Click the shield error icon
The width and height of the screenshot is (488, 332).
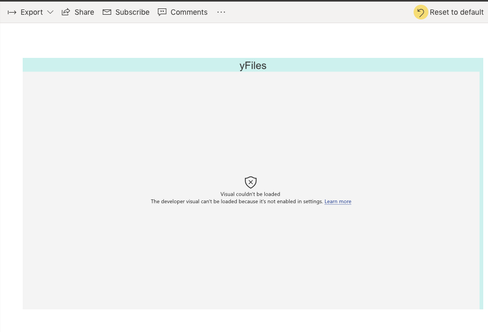(251, 183)
